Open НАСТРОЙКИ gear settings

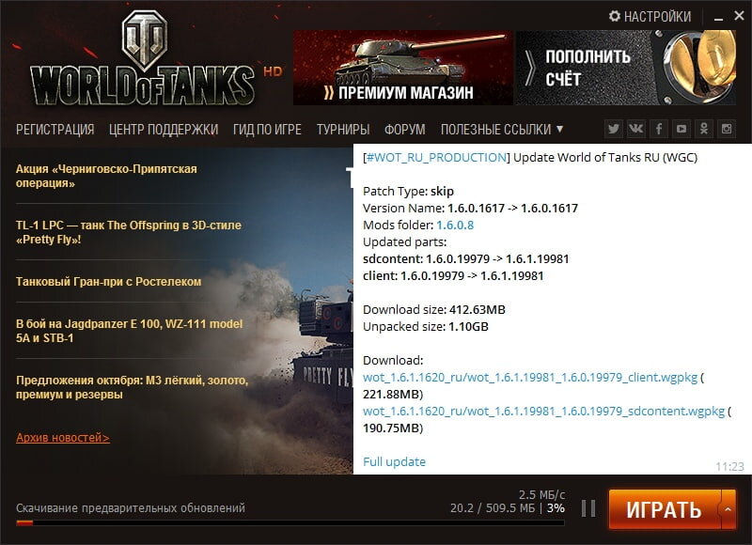(x=650, y=17)
